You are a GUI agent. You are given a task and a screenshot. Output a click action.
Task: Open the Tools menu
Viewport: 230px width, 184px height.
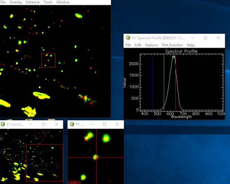(48, 2)
